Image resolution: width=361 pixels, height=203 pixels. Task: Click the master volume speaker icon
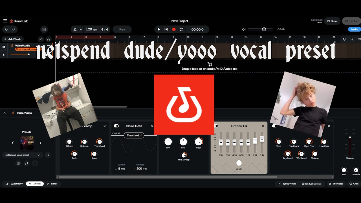click(244, 29)
